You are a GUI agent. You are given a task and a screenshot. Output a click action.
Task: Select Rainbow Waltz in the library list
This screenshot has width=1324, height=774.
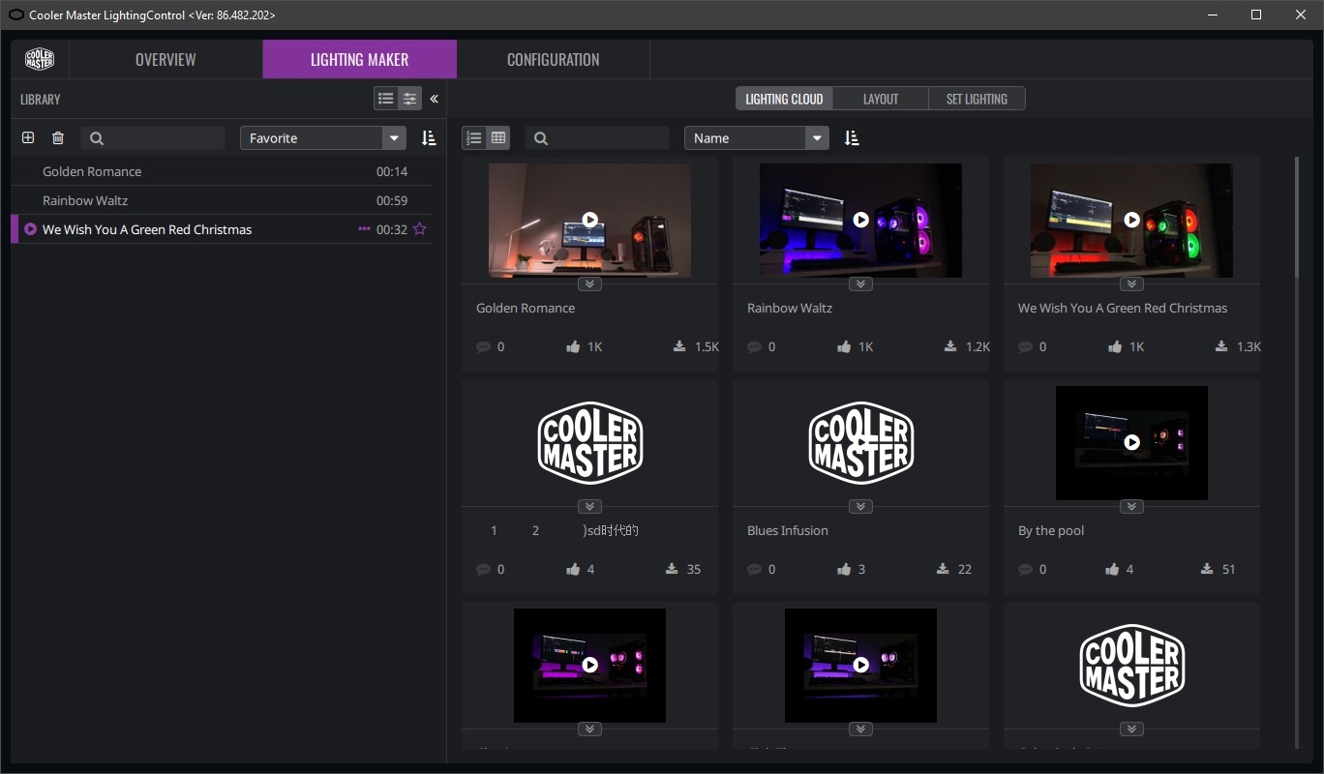(x=222, y=200)
